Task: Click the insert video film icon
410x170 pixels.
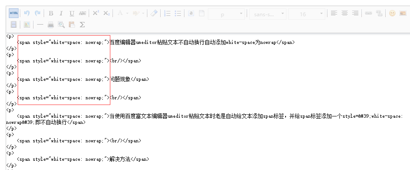Action: [14, 25]
